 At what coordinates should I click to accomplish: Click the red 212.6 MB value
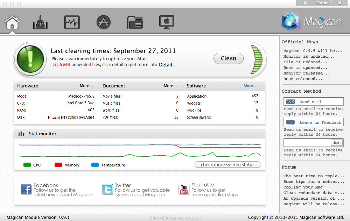pos(61,65)
